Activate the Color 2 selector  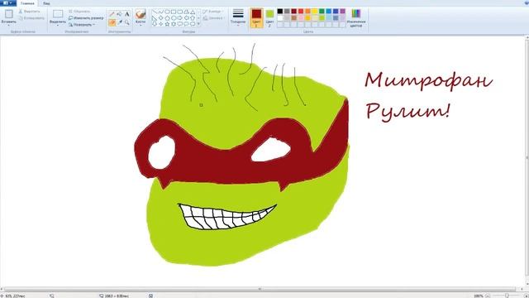pyautogui.click(x=269, y=17)
